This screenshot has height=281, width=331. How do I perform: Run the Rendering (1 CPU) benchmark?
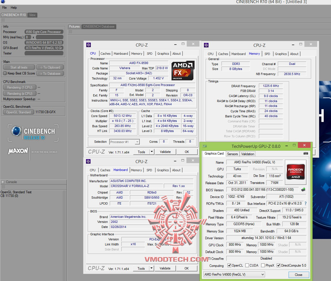coord(20,87)
